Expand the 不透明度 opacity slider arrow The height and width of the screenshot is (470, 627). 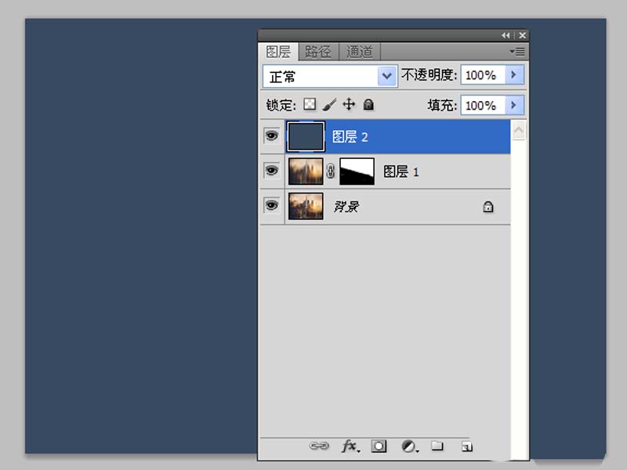514,75
